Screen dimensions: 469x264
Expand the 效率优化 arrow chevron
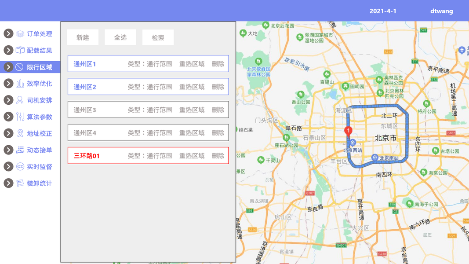8,84
